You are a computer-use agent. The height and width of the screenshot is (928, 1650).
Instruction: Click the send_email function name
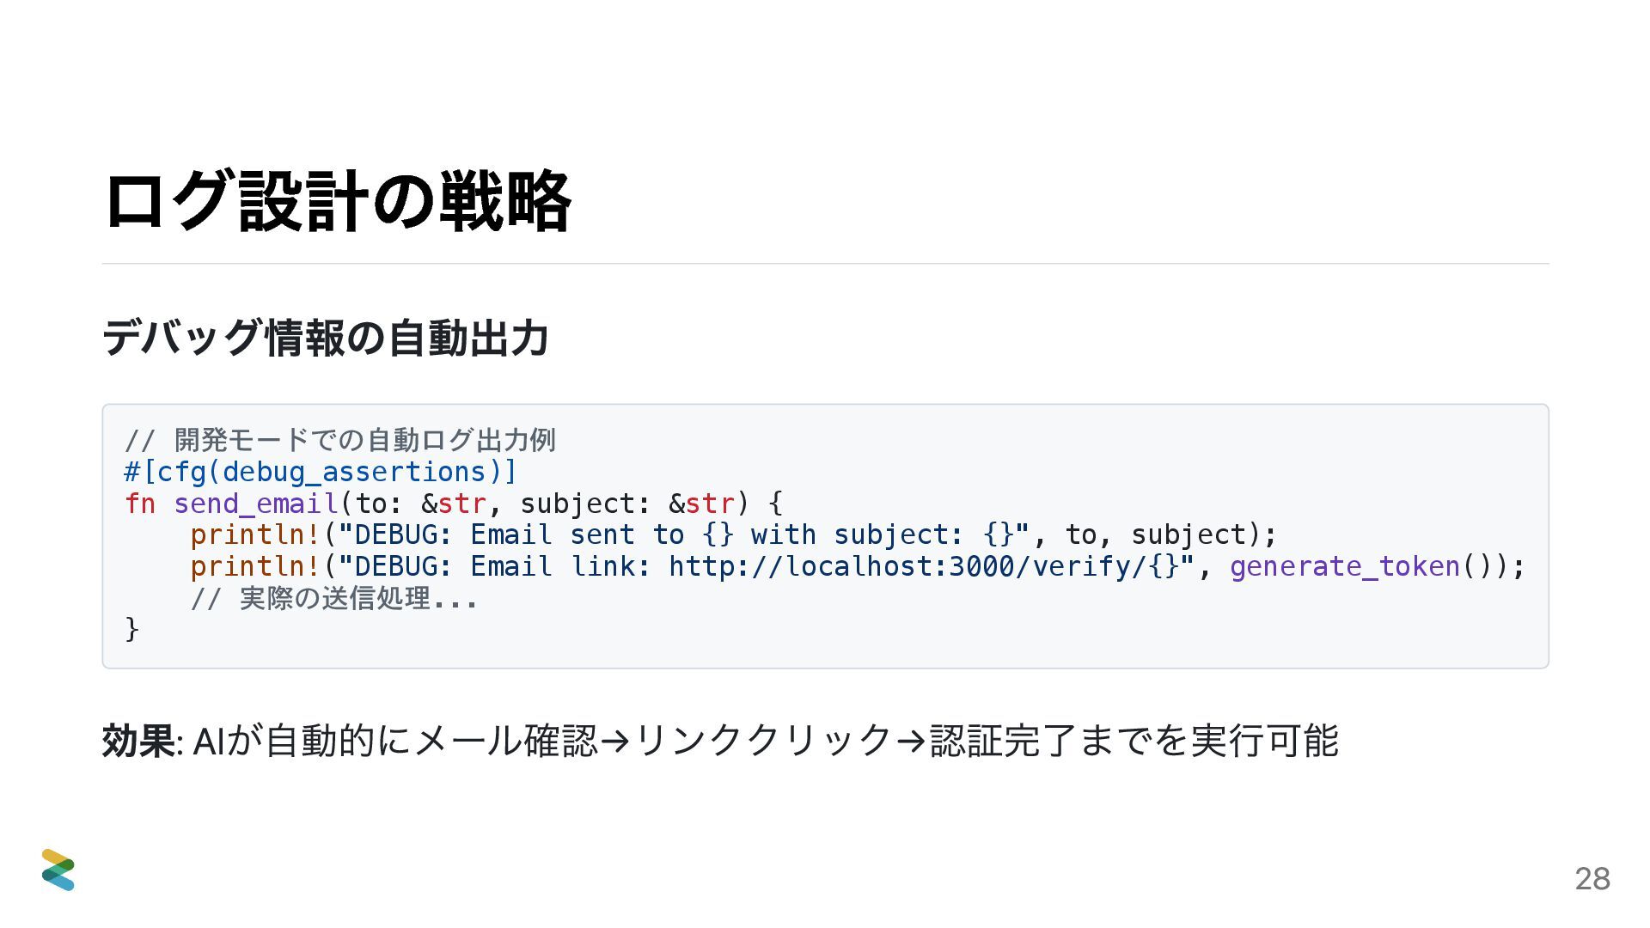[256, 504]
